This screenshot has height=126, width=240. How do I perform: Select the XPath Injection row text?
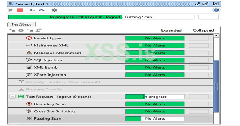point(50,75)
